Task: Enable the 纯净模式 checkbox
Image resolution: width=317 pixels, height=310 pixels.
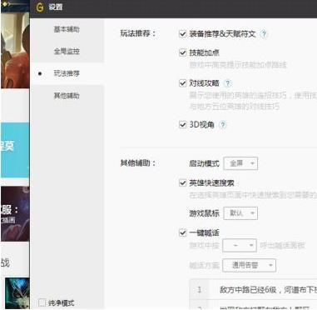Action: (x=42, y=302)
